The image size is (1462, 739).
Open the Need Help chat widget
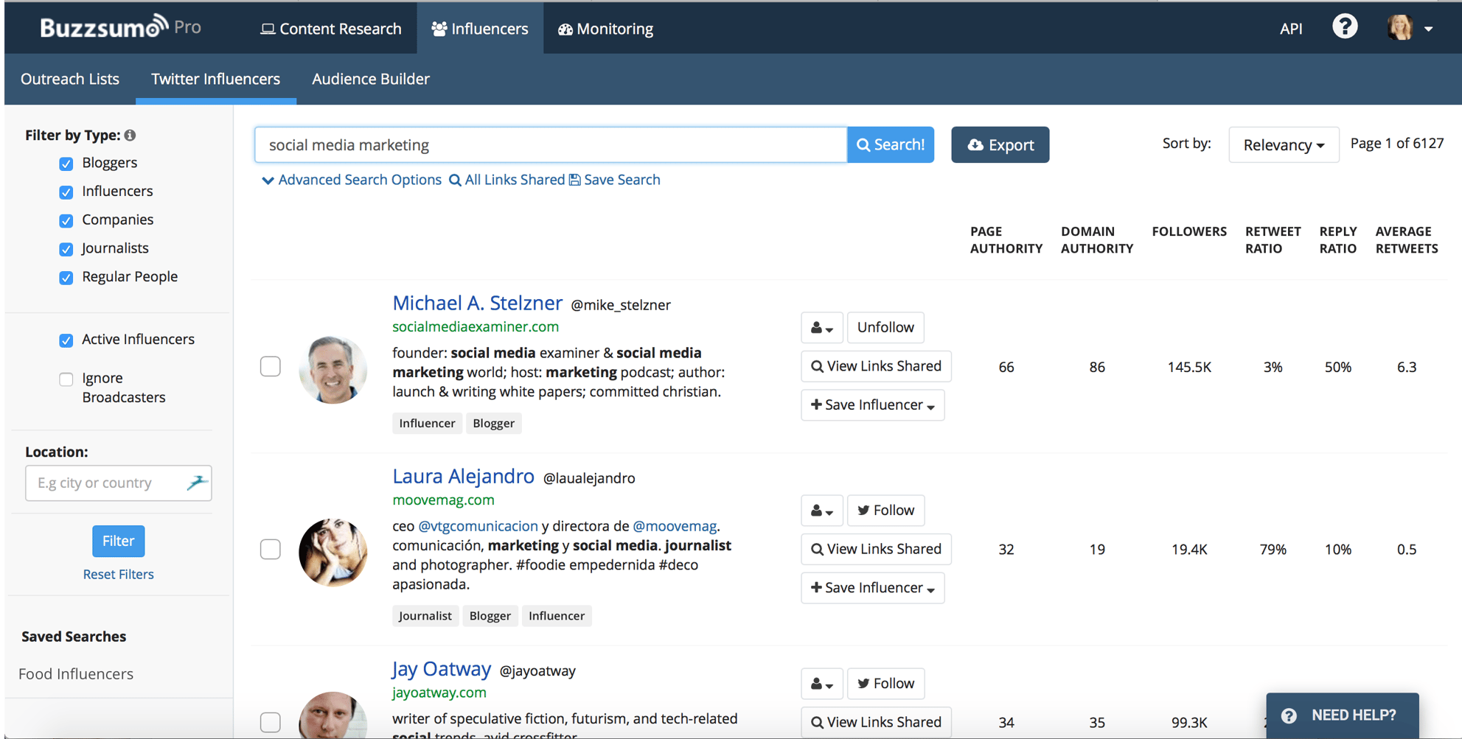[x=1342, y=715]
